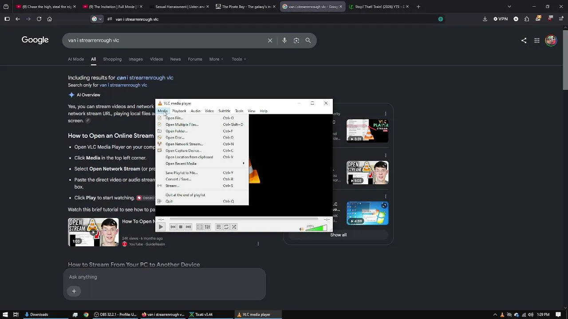Stop playback in VLC player

coord(181,227)
